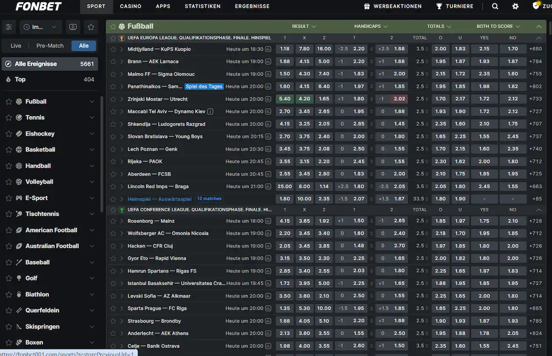Open the Top events entry
The height and width of the screenshot is (356, 552).
point(50,79)
